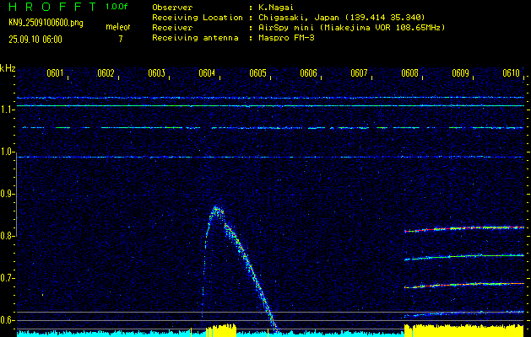Select AirSpy mini receiver description
The width and height of the screenshot is (531, 337).
pos(351,28)
